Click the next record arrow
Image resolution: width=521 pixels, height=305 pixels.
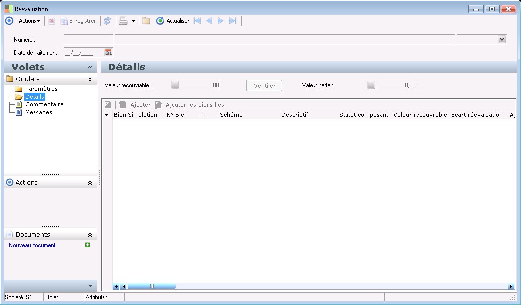[x=221, y=21]
